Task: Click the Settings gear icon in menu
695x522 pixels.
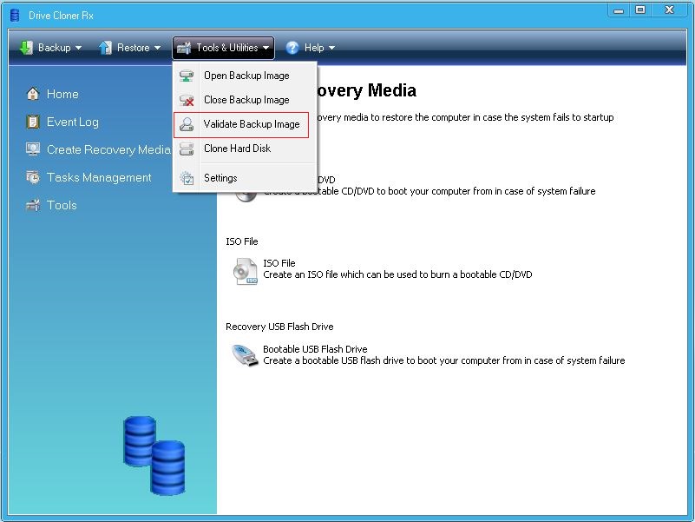Action: [x=187, y=178]
